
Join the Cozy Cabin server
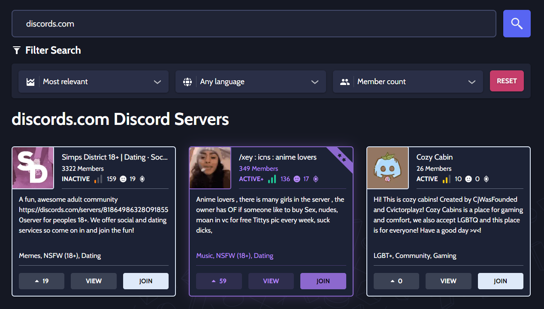click(500, 281)
